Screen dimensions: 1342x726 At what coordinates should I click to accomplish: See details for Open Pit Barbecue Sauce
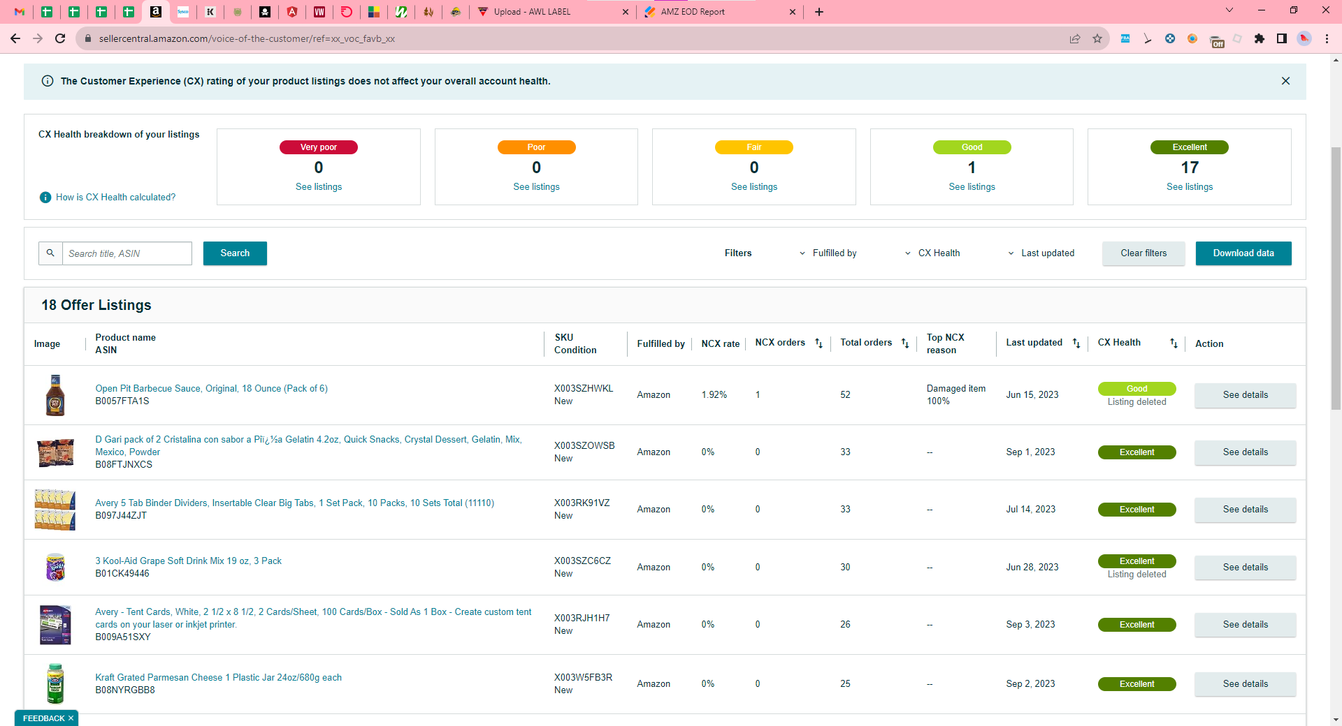pos(1245,395)
